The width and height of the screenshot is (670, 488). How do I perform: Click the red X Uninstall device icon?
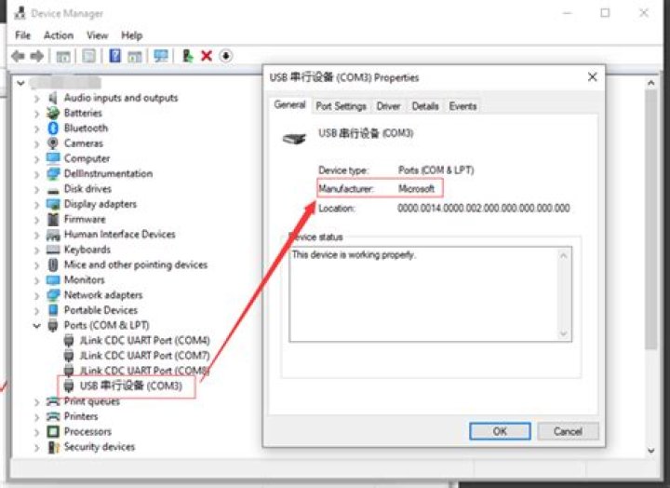pos(207,56)
